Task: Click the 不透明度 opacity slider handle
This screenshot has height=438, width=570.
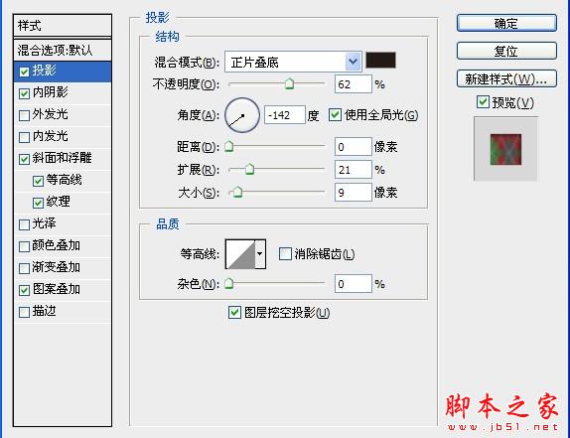Action: (289, 83)
